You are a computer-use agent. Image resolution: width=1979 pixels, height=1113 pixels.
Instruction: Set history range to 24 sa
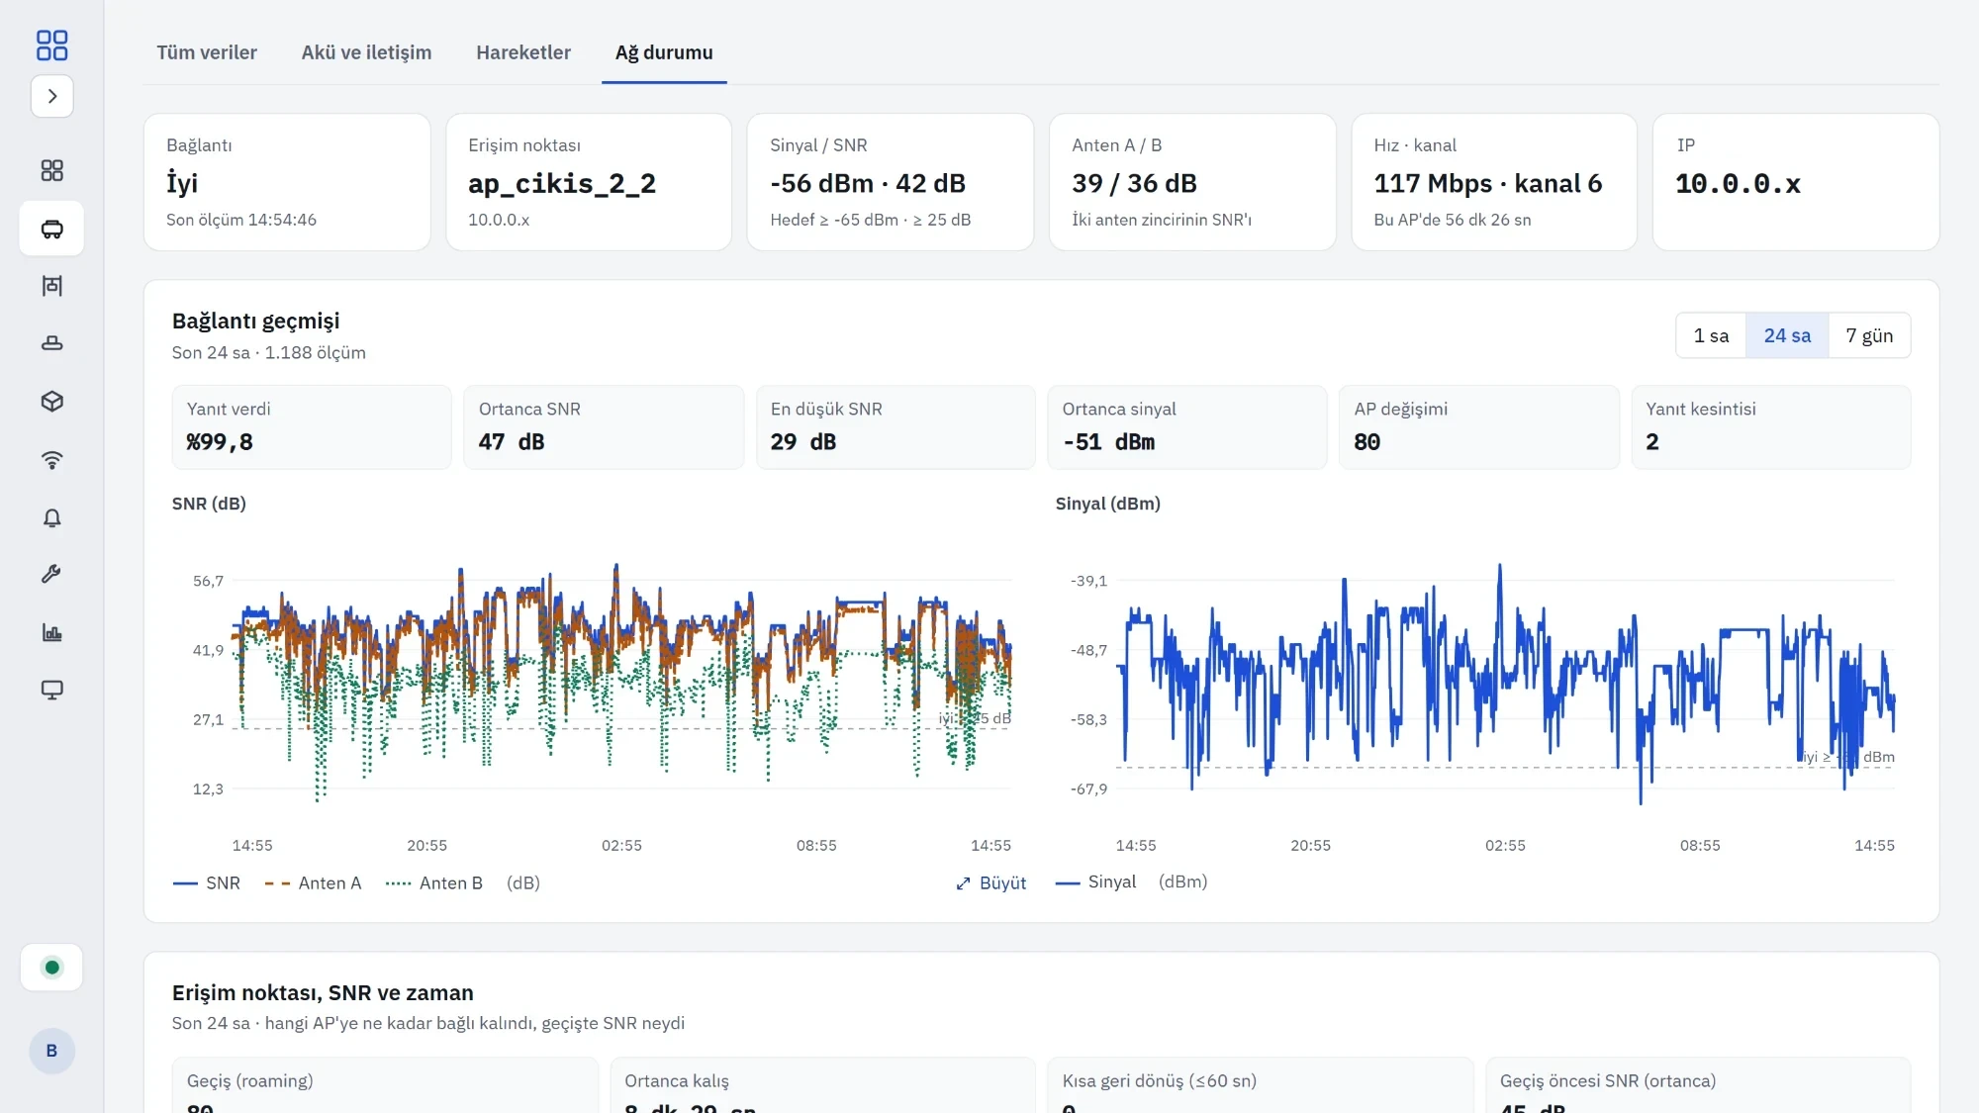pyautogui.click(x=1787, y=335)
